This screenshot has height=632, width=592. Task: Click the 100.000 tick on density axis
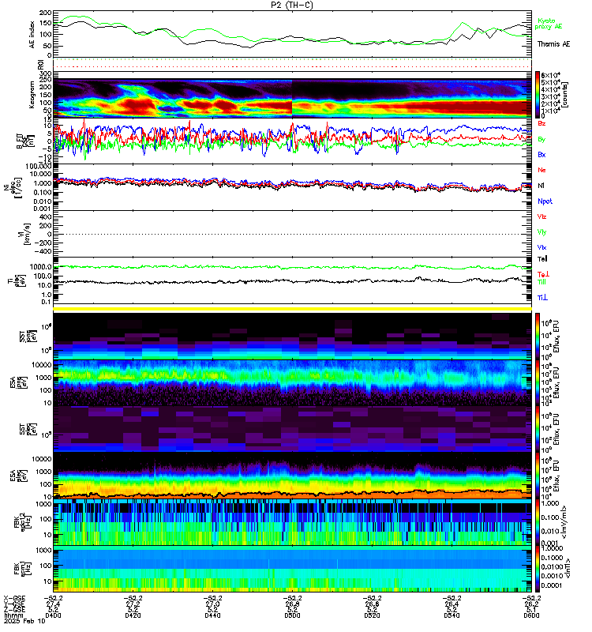coord(39,167)
